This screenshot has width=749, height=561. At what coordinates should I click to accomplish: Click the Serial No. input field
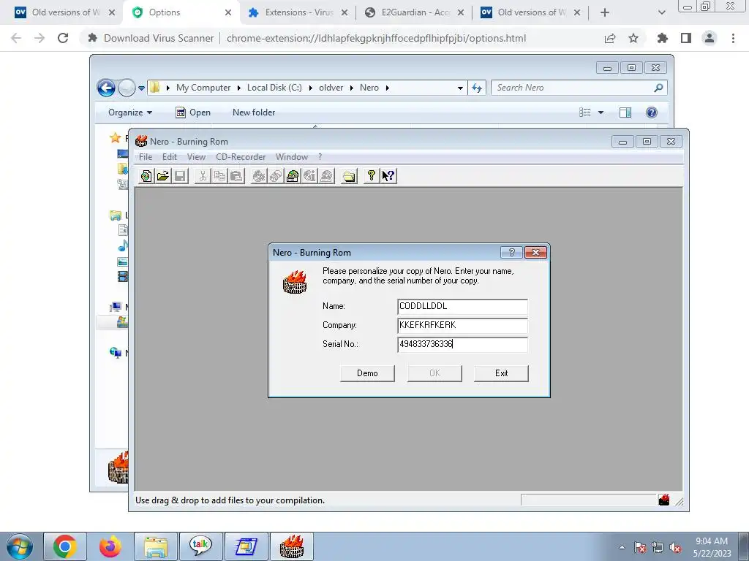tap(462, 345)
